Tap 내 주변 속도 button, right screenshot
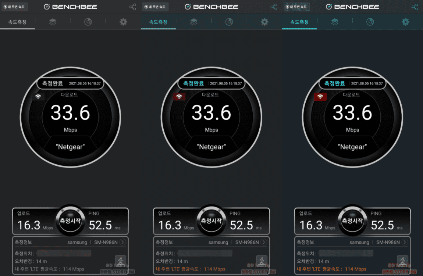The image size is (423, 276). 296,7
